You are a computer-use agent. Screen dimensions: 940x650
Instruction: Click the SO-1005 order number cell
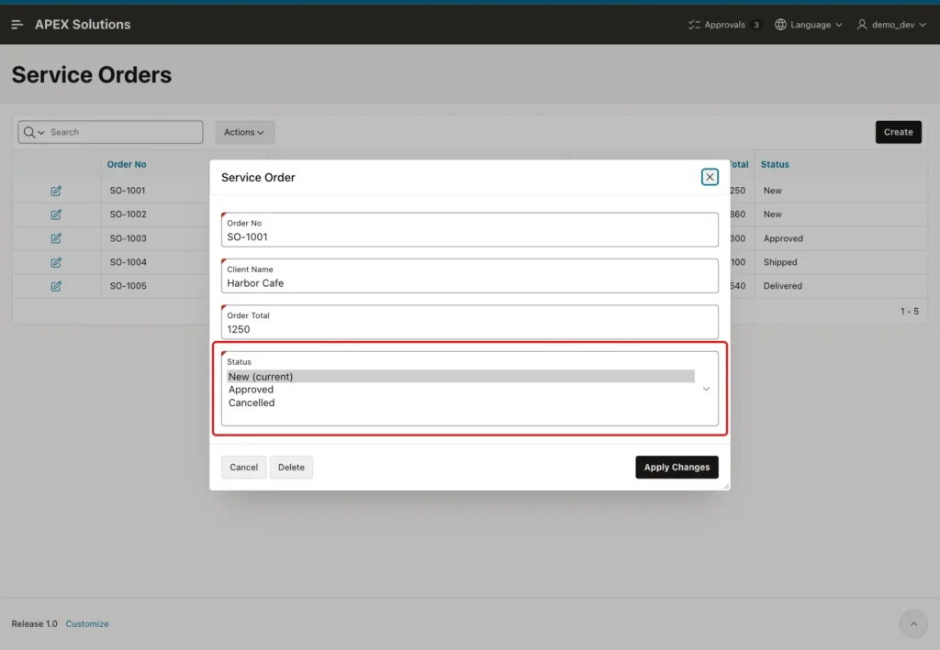coord(129,286)
